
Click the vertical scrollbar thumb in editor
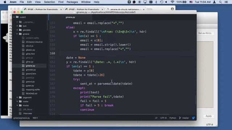[196, 100]
